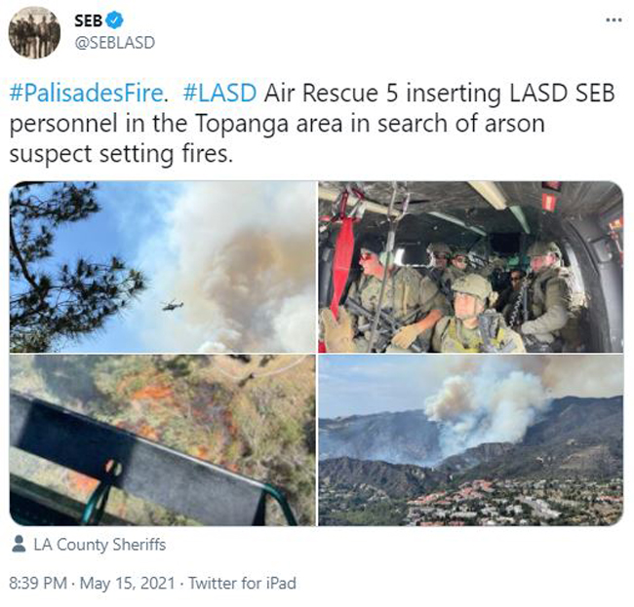Open the #PalisadesFire hashtag
Viewport: 634px width, 607px height.
point(86,93)
